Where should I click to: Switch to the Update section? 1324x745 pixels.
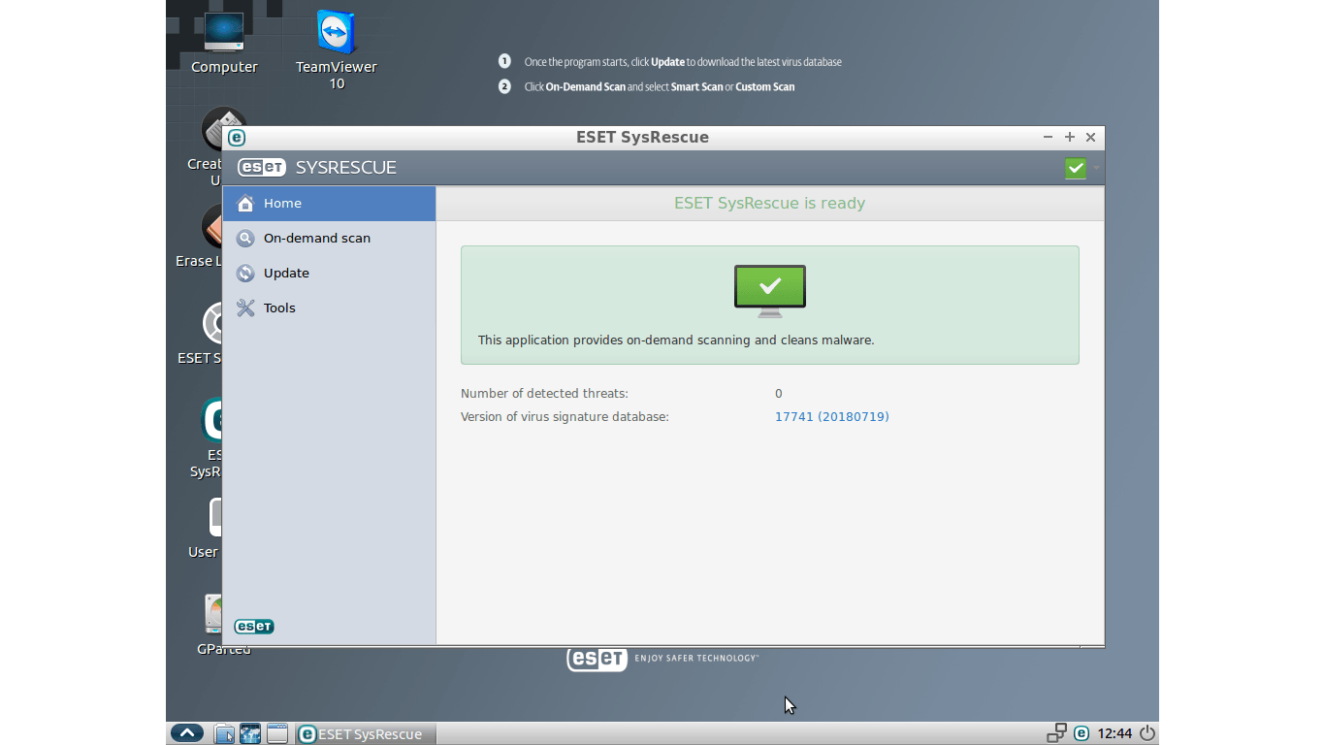click(x=329, y=274)
